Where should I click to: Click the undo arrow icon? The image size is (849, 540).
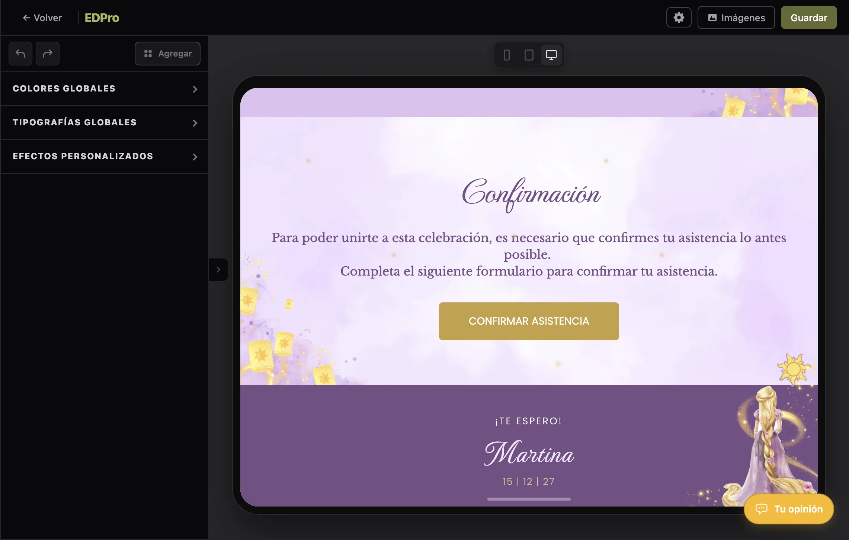click(x=20, y=54)
